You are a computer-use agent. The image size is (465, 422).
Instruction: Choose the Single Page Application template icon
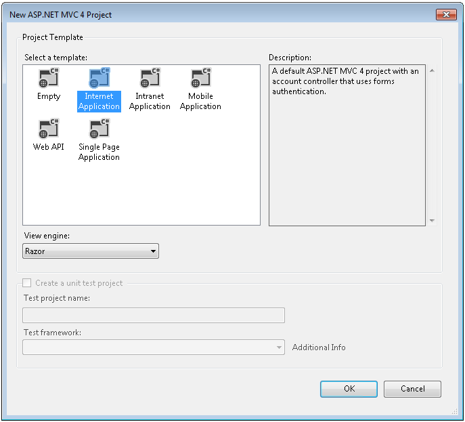[99, 129]
